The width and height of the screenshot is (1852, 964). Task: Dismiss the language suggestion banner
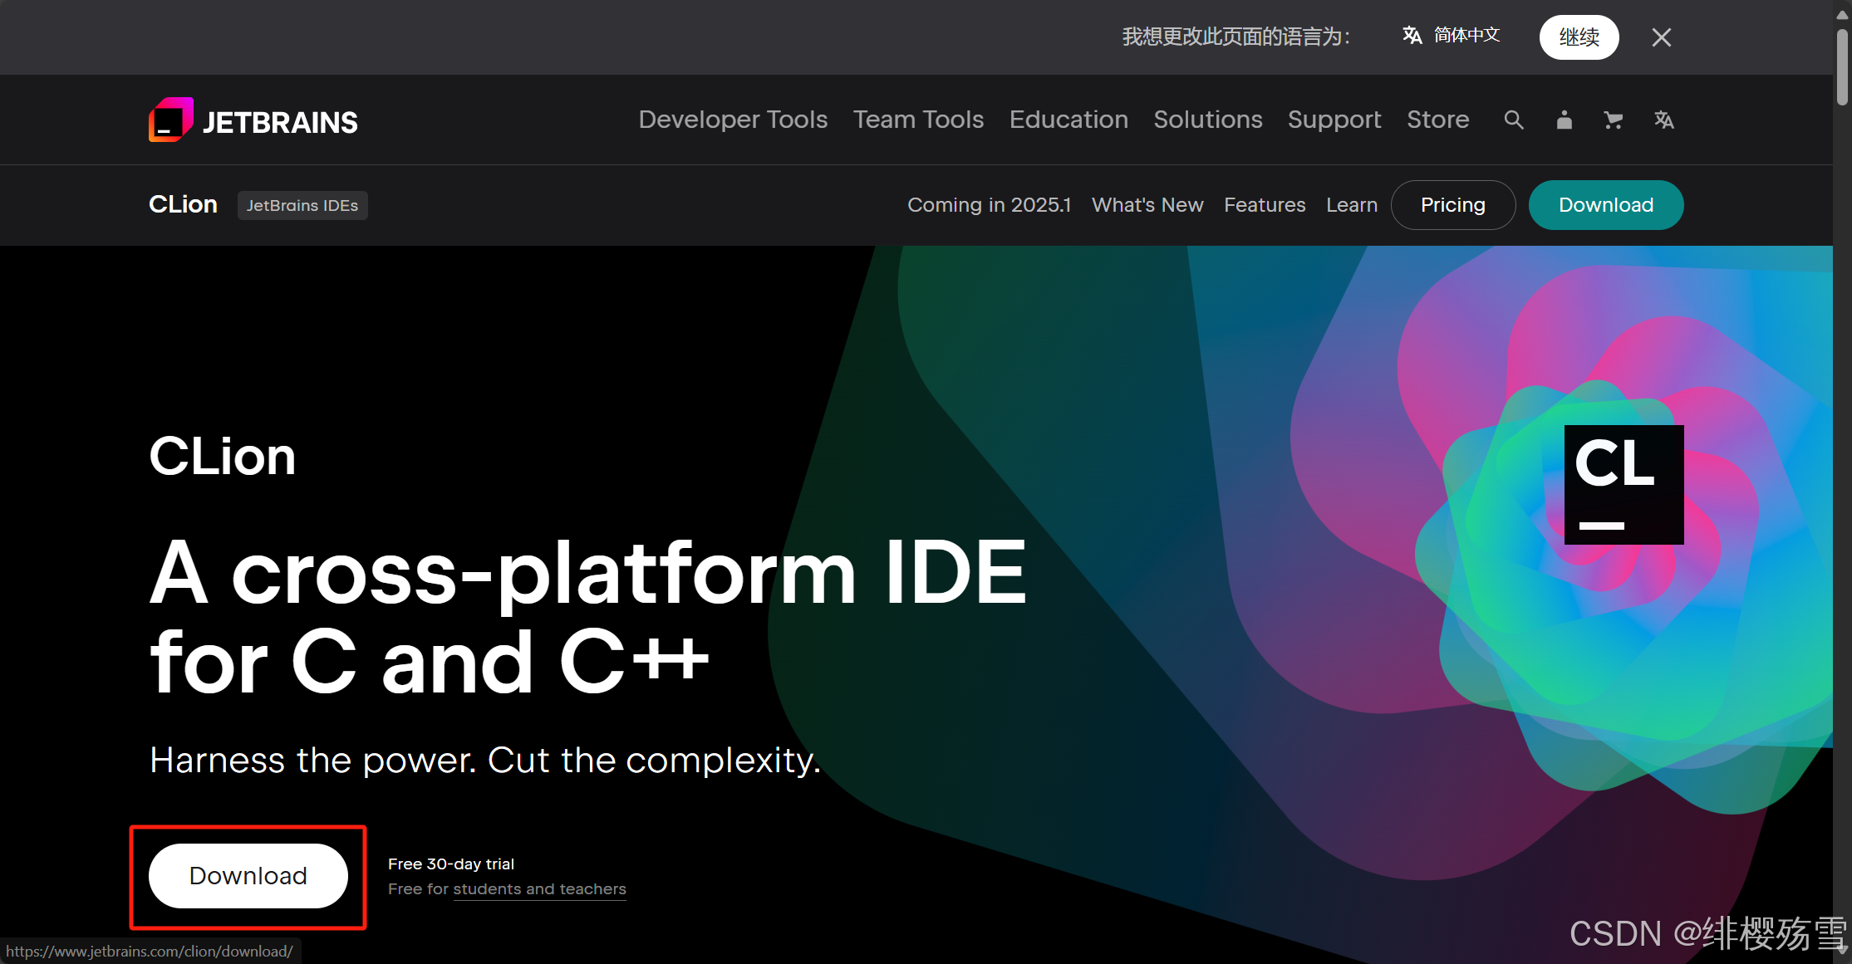pos(1661,37)
